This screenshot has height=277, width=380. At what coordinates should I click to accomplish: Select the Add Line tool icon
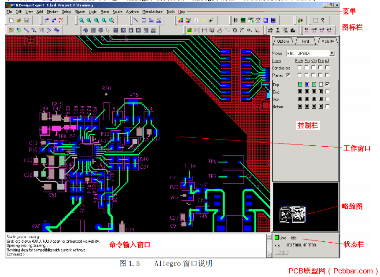136,20
